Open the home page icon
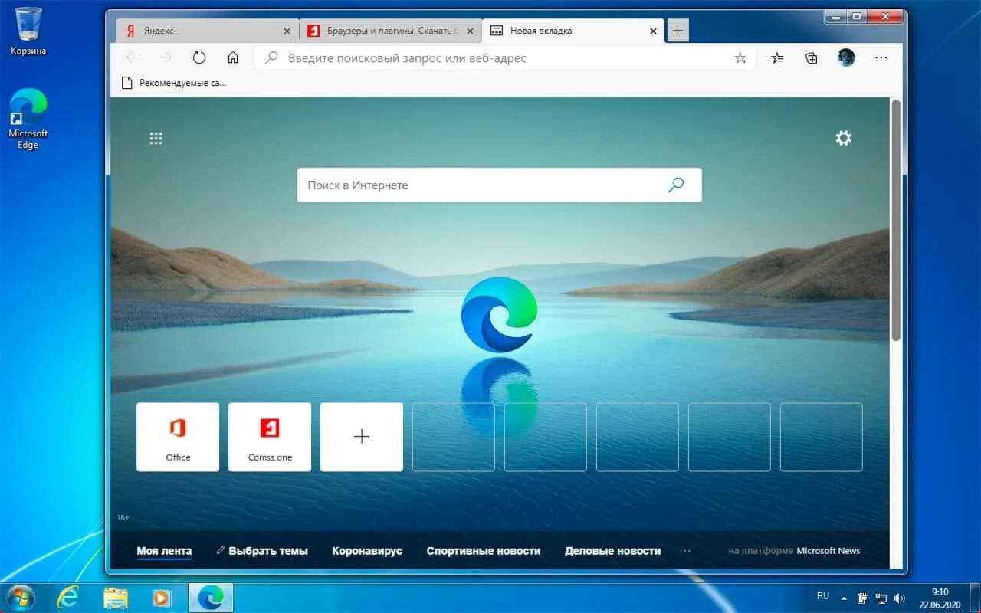This screenshot has width=981, height=613. click(233, 57)
